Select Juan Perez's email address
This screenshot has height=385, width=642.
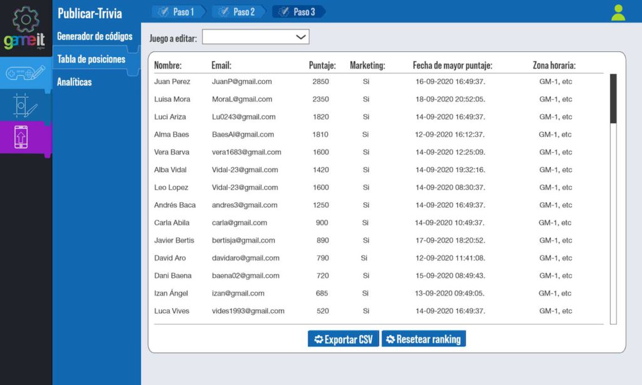coord(241,81)
